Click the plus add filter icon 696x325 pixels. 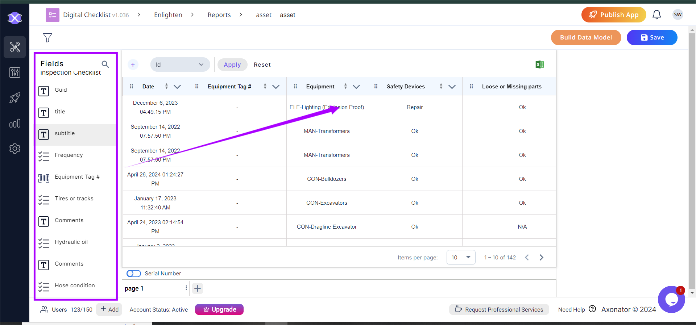tap(133, 65)
